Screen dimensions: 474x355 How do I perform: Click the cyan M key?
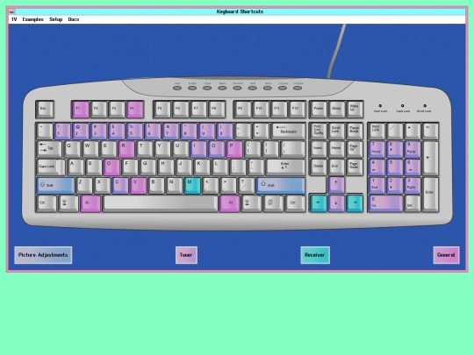click(192, 185)
